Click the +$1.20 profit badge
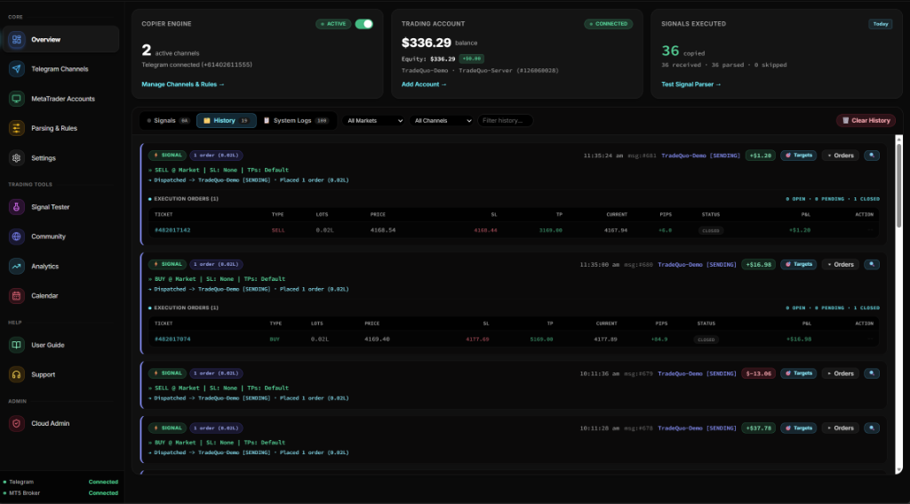The height and width of the screenshot is (504, 910). coord(761,156)
